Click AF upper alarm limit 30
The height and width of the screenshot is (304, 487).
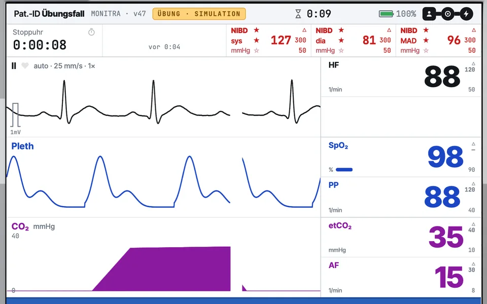[471, 270]
